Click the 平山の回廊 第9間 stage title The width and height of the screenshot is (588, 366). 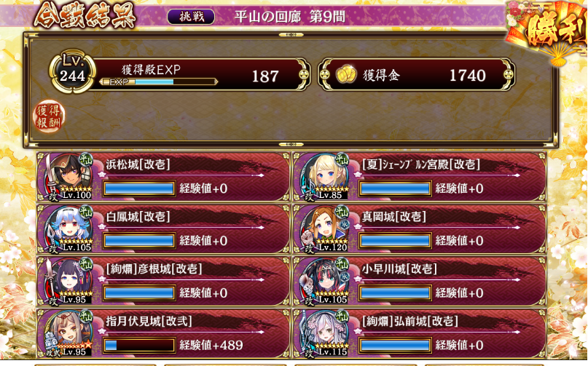click(x=290, y=17)
